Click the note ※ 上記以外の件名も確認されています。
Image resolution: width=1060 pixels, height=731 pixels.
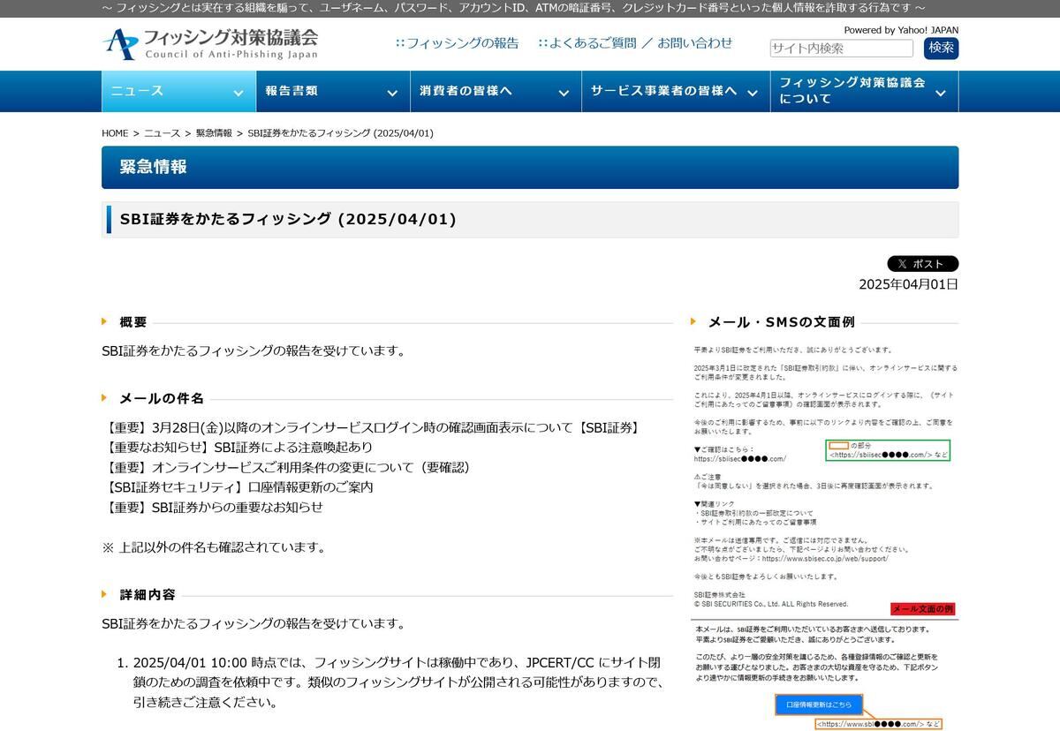[x=214, y=547]
